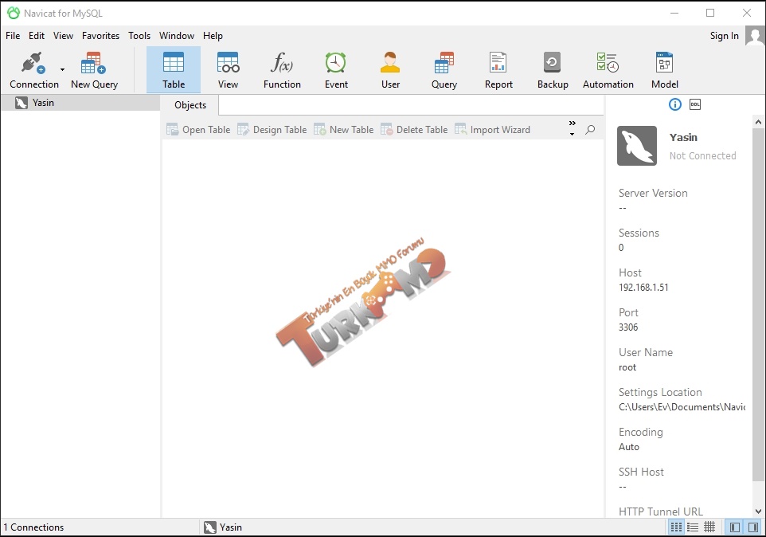Open the Window menu
Screen dimensions: 766x537
point(176,36)
